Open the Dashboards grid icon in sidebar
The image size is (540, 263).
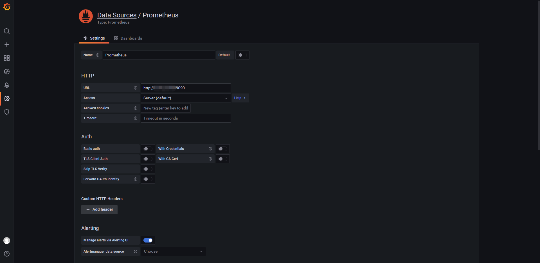tap(7, 58)
